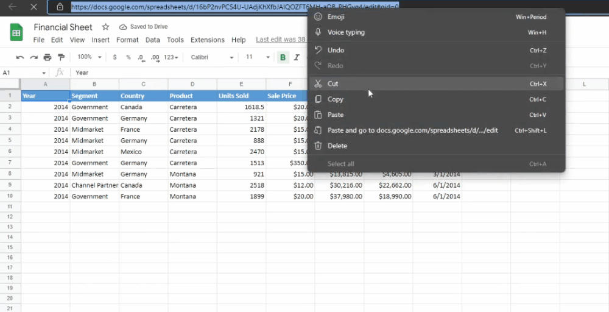The image size is (609, 312).
Task: Open the Edit menu
Action: [57, 40]
